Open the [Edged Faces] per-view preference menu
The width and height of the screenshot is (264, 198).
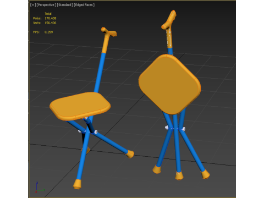[84, 5]
